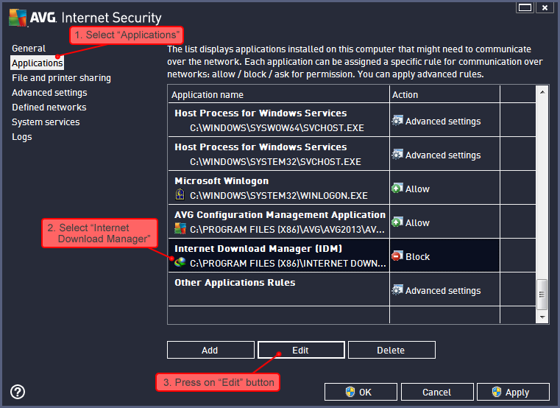Open the Defined networks section
The image size is (560, 408).
[x=49, y=108]
